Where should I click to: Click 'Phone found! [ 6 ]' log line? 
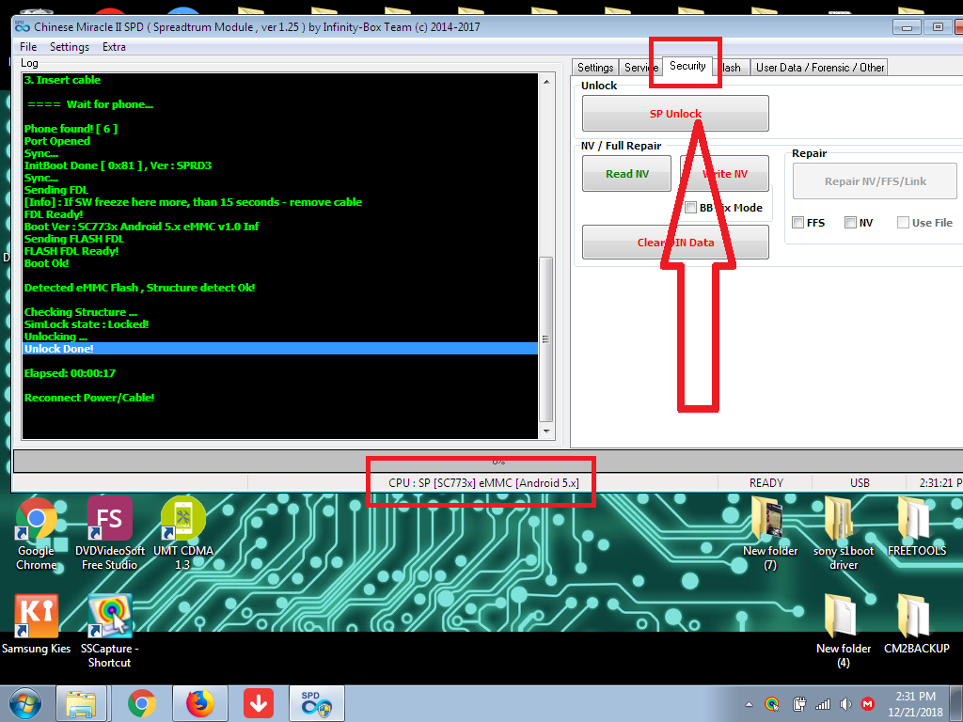click(71, 128)
